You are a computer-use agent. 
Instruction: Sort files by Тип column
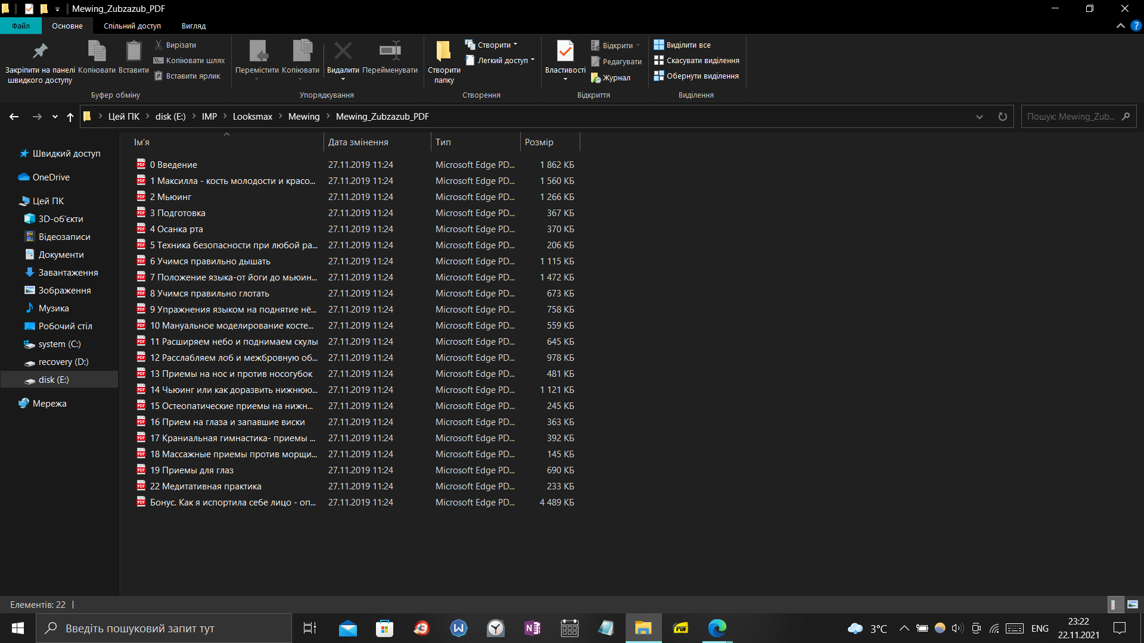475,142
